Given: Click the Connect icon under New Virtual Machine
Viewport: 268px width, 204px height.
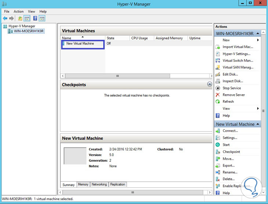Looking at the screenshot, I should coord(218,131).
